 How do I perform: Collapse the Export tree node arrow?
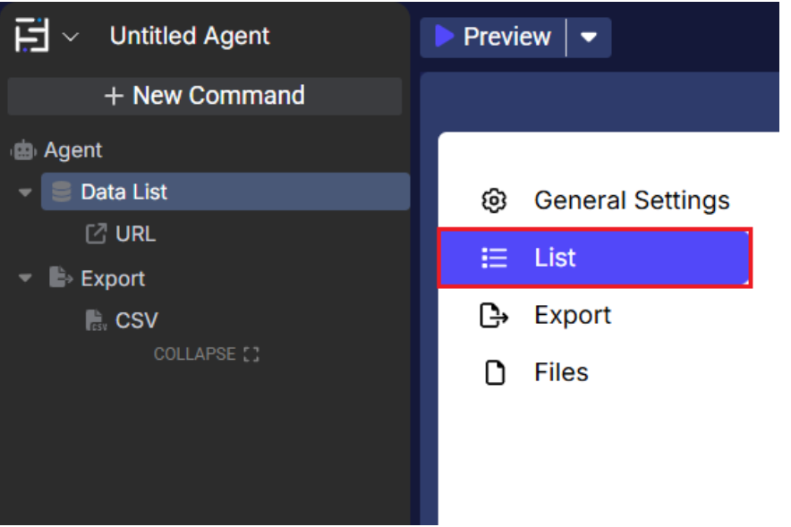click(25, 278)
